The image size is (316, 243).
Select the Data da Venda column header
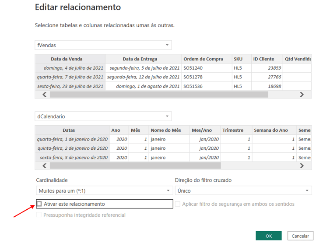click(70, 59)
